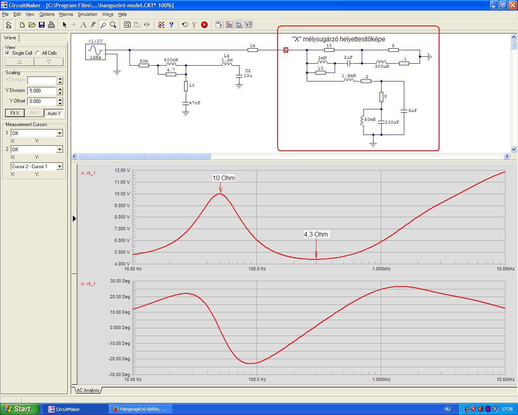The image size is (518, 415).
Task: Select the All Cells radio button
Action: [38, 53]
